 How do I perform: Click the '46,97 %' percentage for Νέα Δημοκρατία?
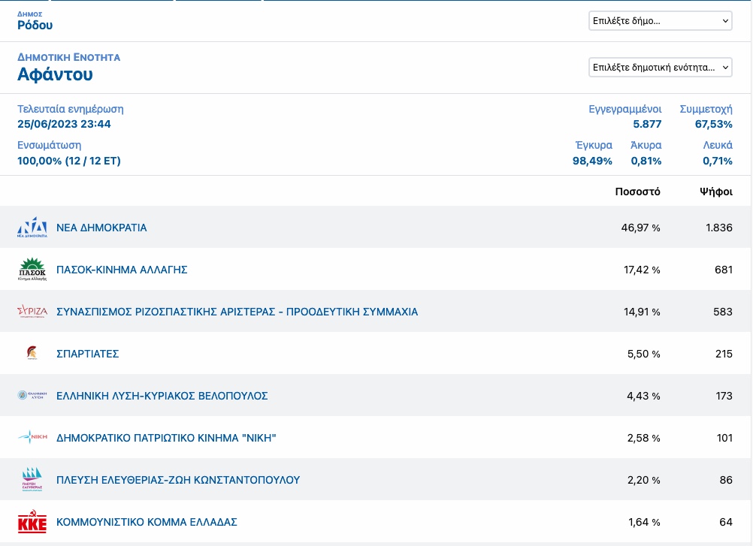[x=640, y=228]
